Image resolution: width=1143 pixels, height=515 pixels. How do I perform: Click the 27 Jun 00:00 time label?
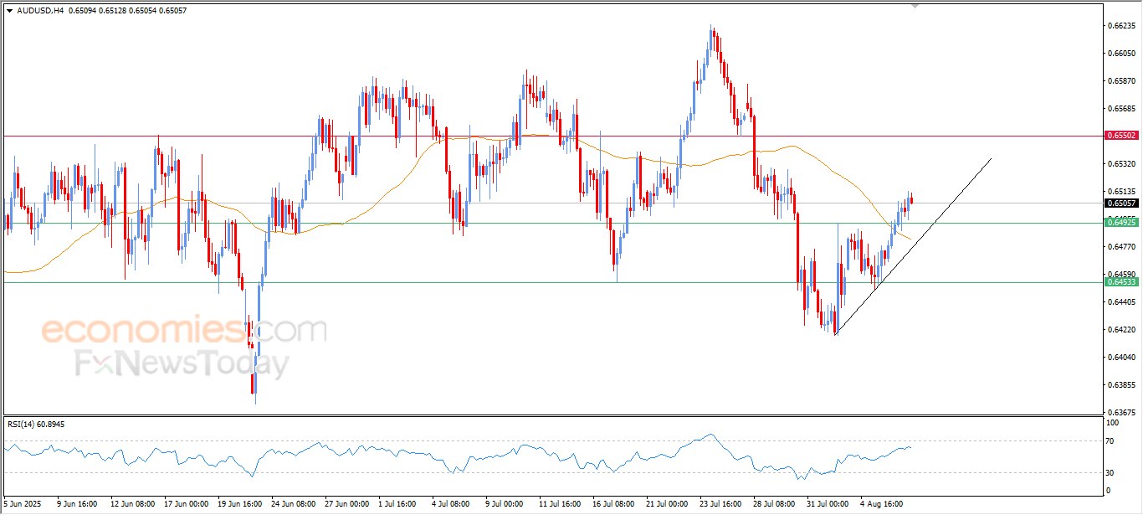point(347,504)
